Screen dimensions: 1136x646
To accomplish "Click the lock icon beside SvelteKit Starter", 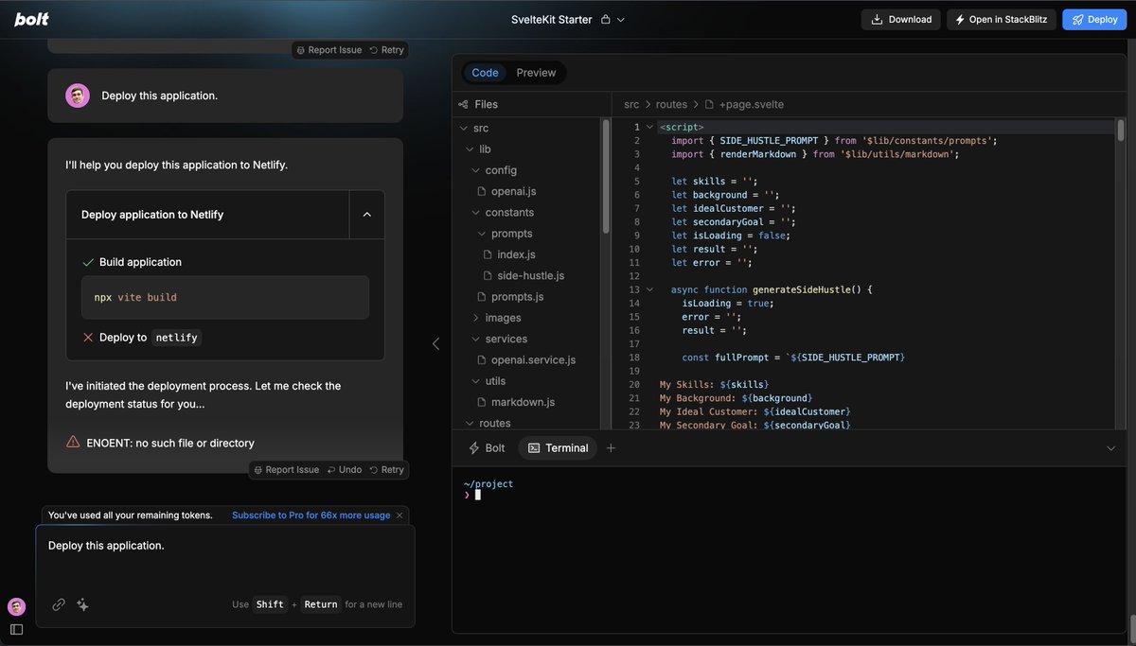I will pos(606,19).
